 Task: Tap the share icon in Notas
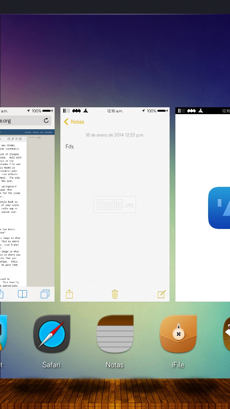tap(69, 294)
